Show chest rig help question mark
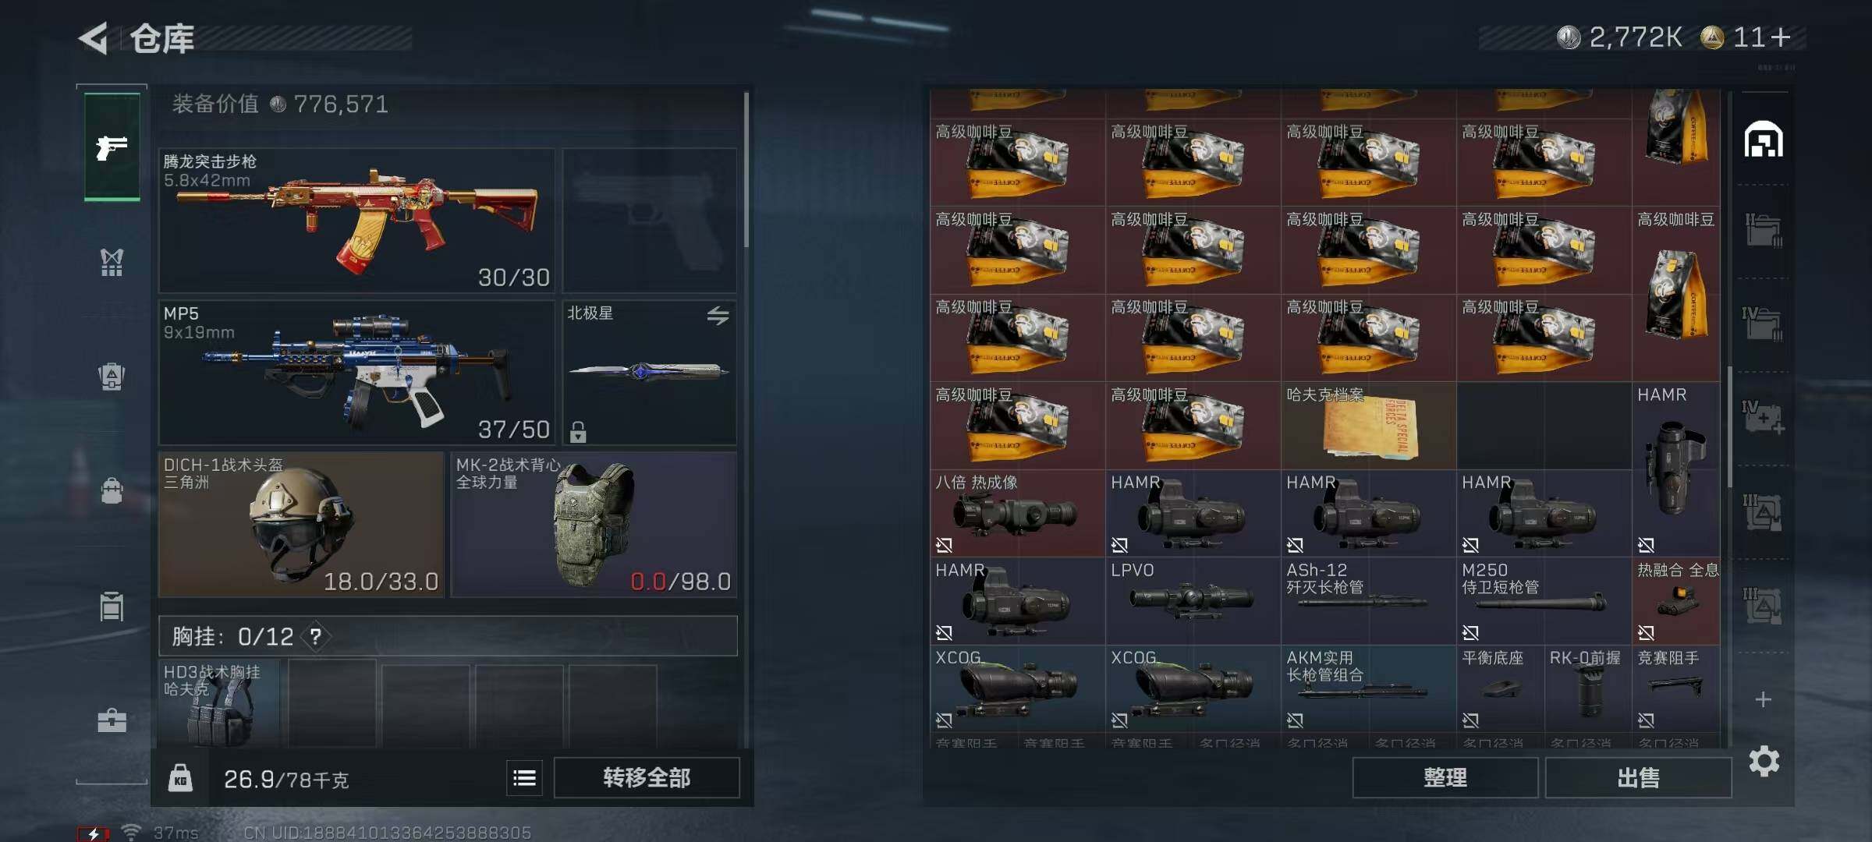Screen dimensions: 1872x842 click(316, 637)
